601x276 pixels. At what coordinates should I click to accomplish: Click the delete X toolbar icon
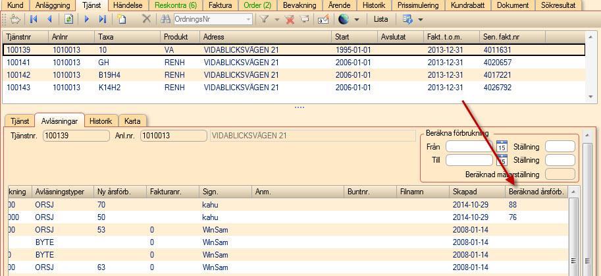click(146, 18)
